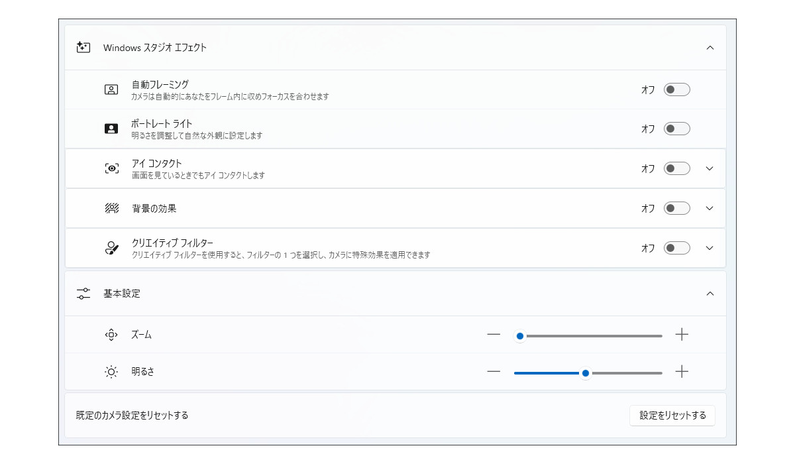The height and width of the screenshot is (464, 795).
Task: Click the 自動フレーミング camera icon
Action: coord(111,89)
